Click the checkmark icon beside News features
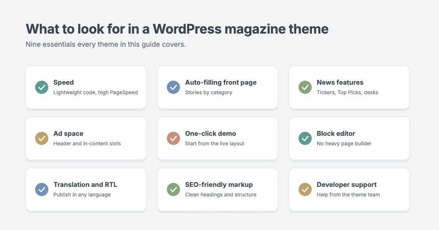This screenshot has height=230, width=439. point(305,87)
